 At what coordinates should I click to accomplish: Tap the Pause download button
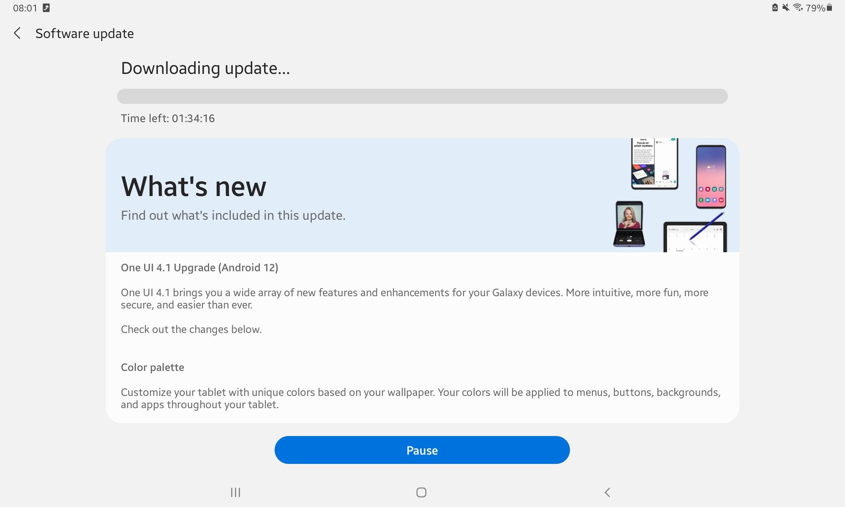pyautogui.click(x=422, y=450)
